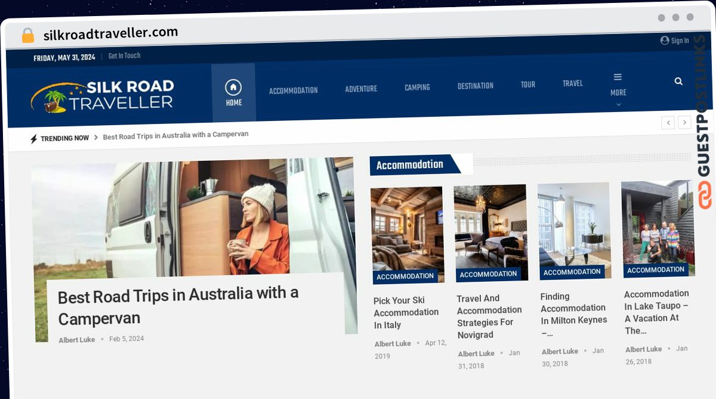Viewport: 716px width, 399px height.
Task: Click the padlock icon beside the URL
Action: [27, 36]
